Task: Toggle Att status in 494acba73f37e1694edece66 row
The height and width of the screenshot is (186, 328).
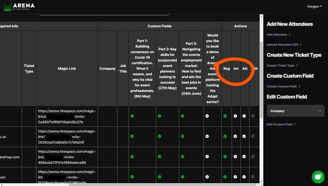Action: (x=244, y=156)
